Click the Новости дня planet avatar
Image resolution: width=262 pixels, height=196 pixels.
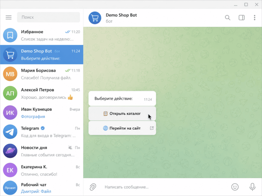(10, 151)
